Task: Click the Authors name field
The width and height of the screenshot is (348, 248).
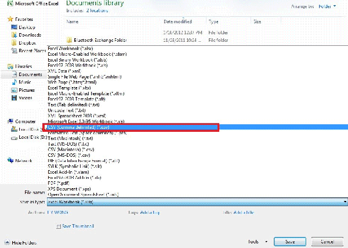Action: [x=57, y=213]
